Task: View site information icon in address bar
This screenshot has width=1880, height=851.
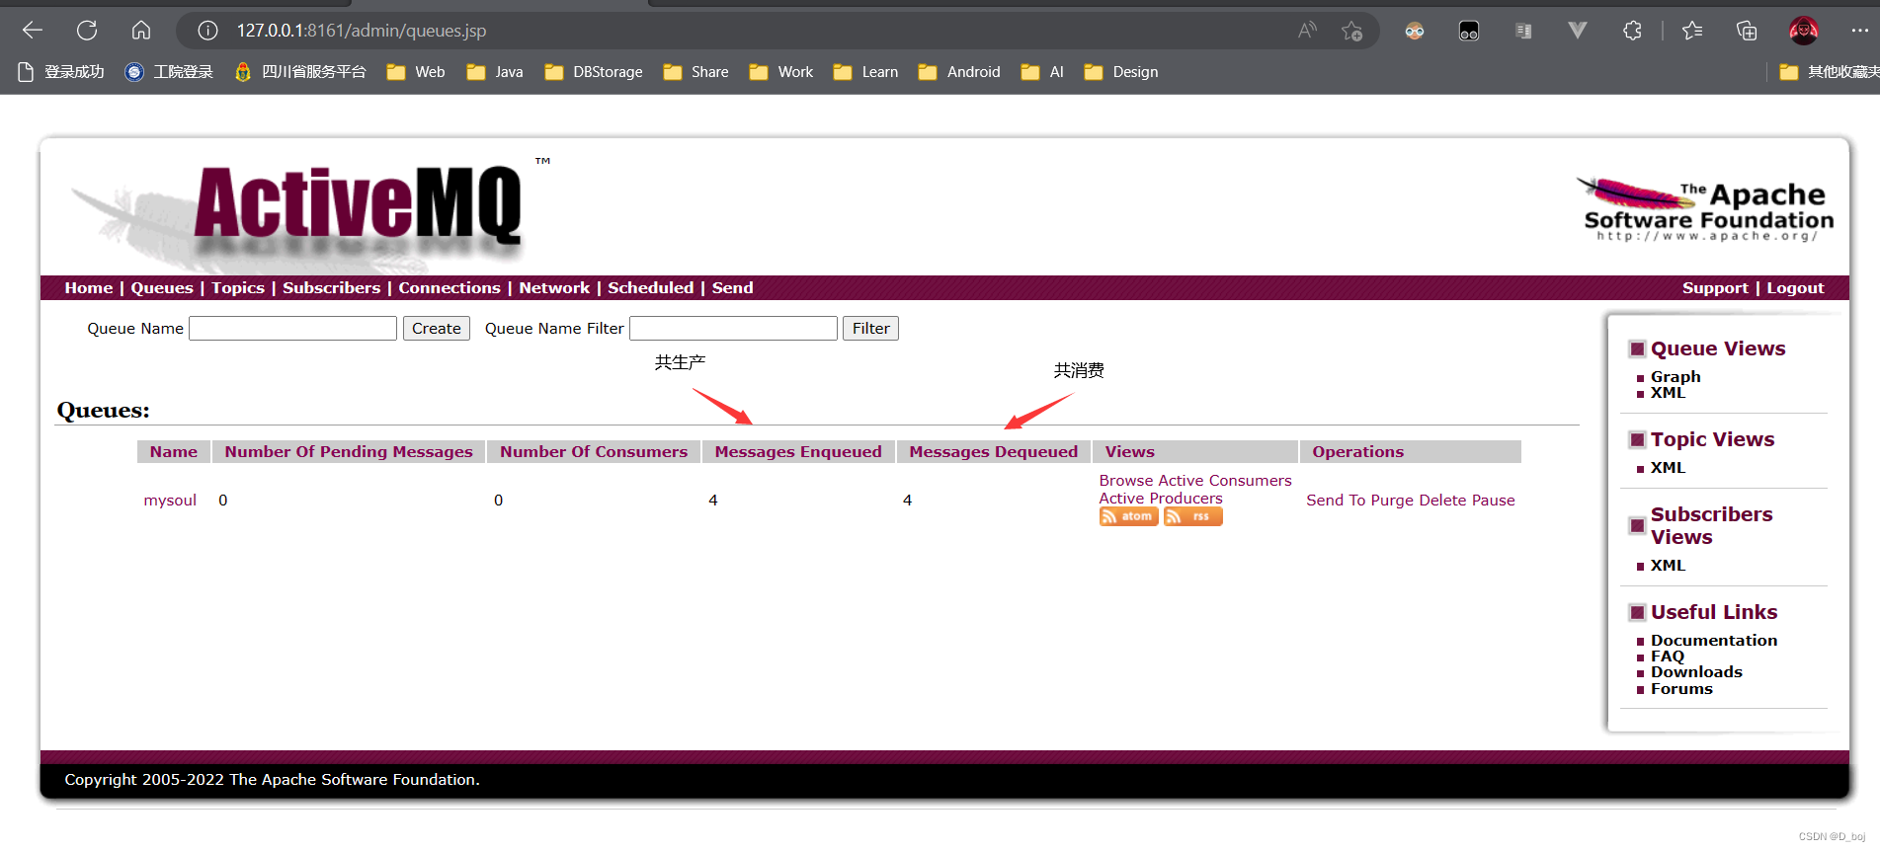Action: click(207, 31)
